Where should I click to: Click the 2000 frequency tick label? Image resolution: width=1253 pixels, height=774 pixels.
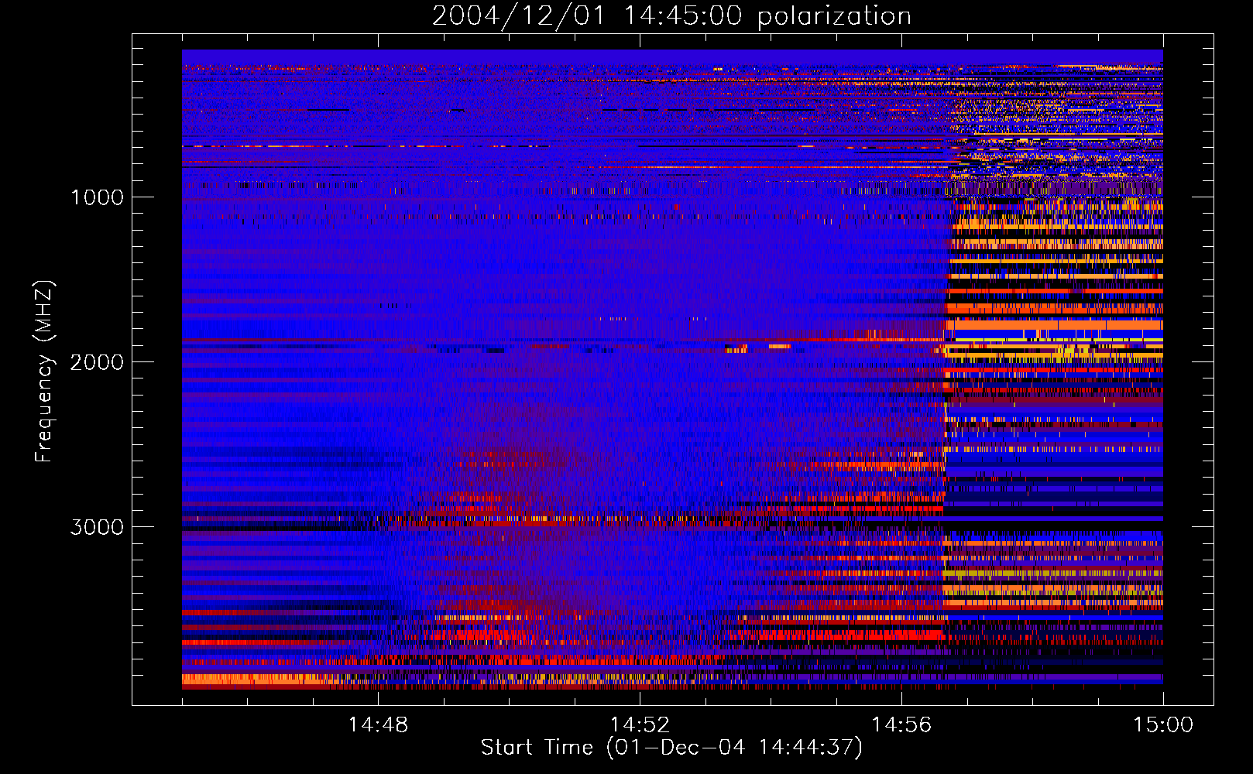click(x=97, y=362)
